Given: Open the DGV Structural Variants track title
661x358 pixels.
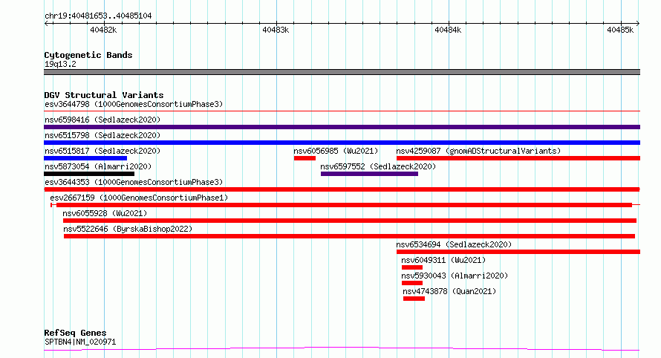Looking at the screenshot, I should point(104,95).
